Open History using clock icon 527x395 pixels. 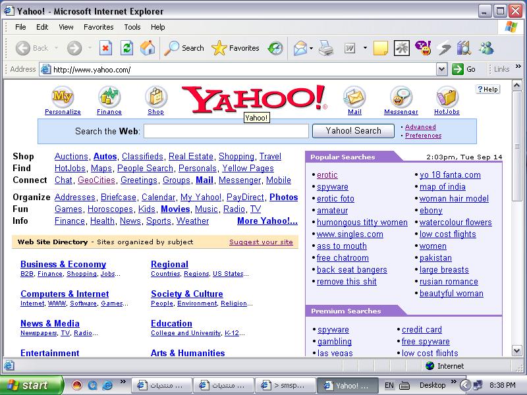click(275, 48)
